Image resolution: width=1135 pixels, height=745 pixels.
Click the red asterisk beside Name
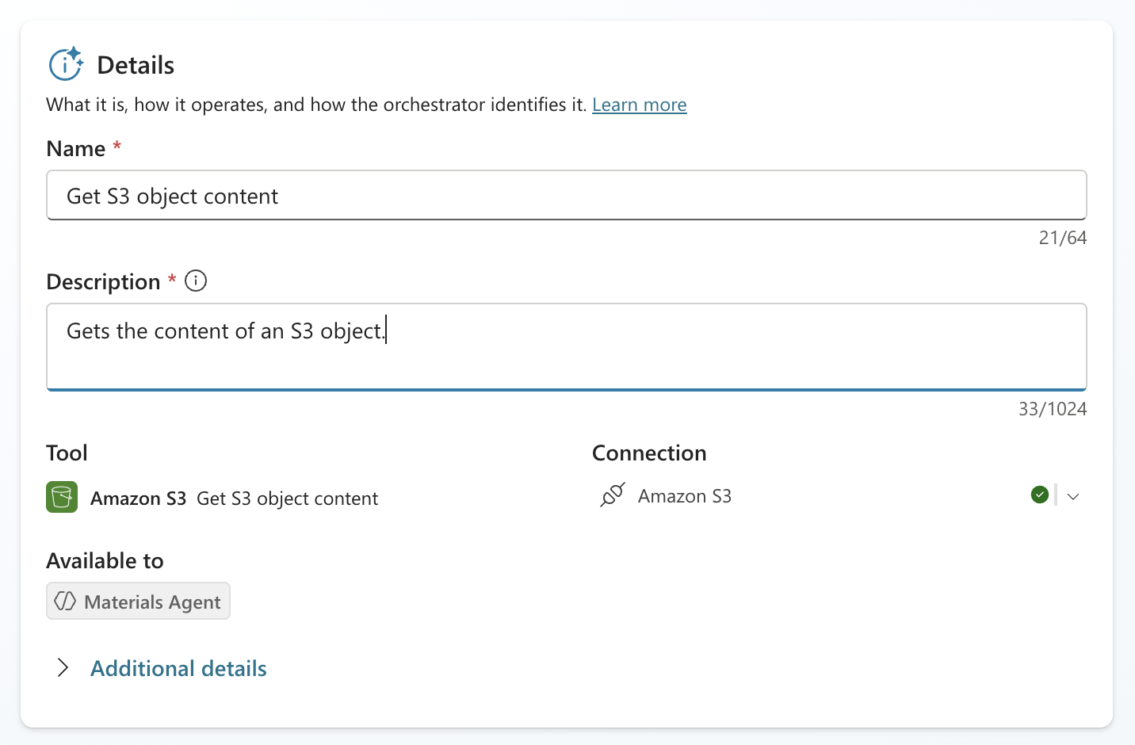pos(116,144)
